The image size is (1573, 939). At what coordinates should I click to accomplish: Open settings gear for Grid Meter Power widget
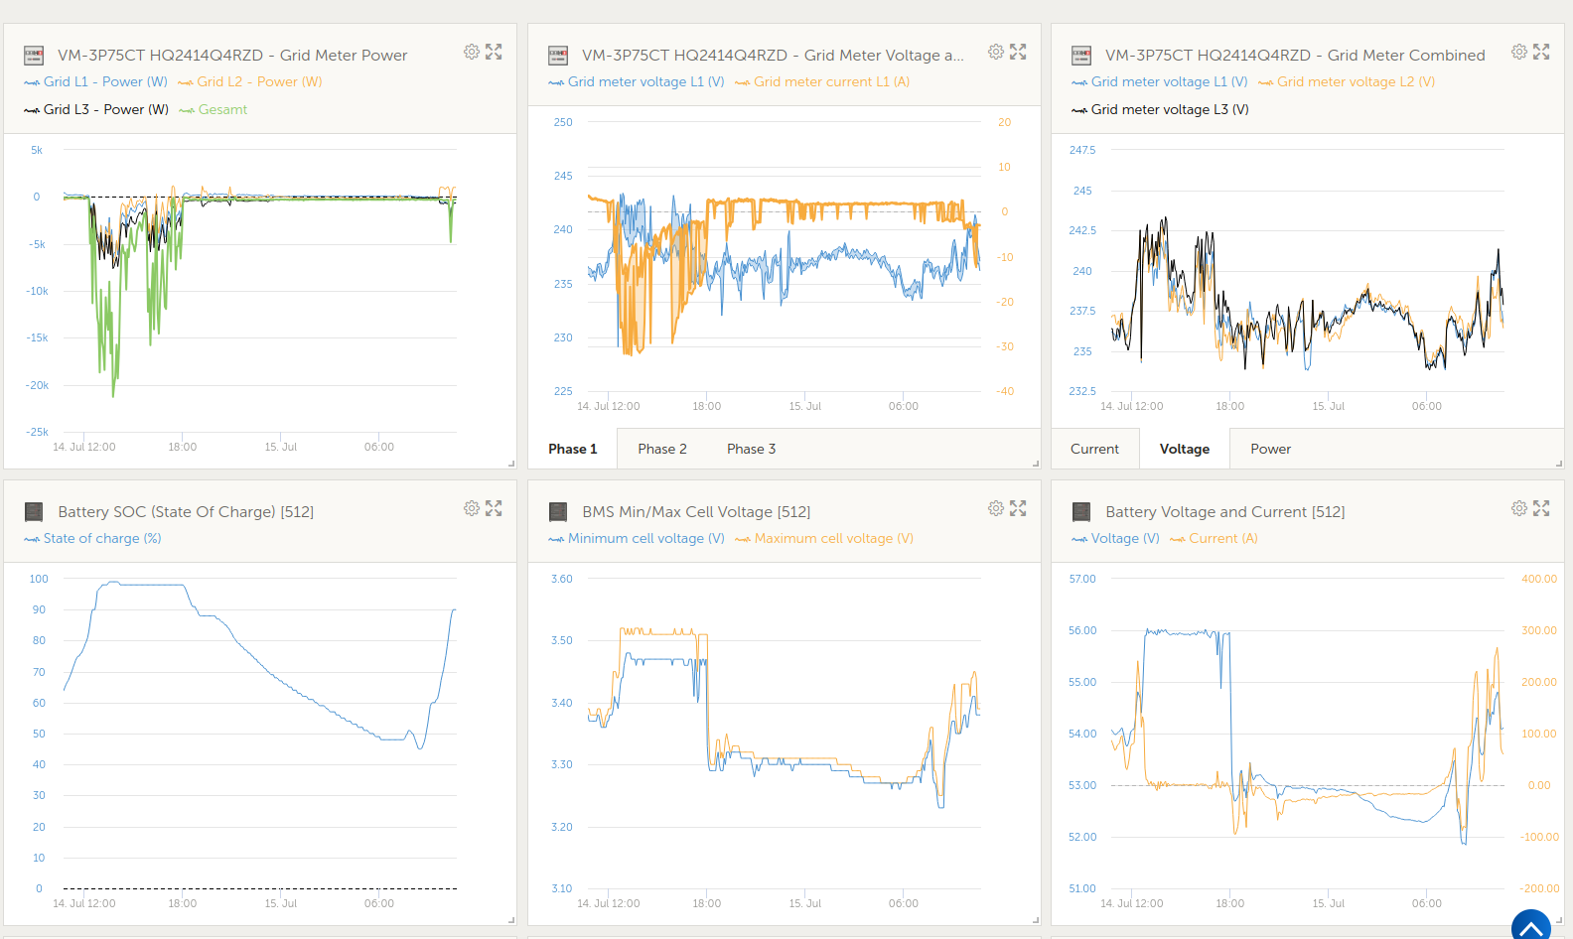click(472, 52)
